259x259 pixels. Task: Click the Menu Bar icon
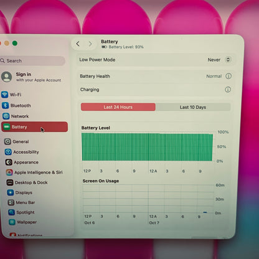(x=11, y=202)
